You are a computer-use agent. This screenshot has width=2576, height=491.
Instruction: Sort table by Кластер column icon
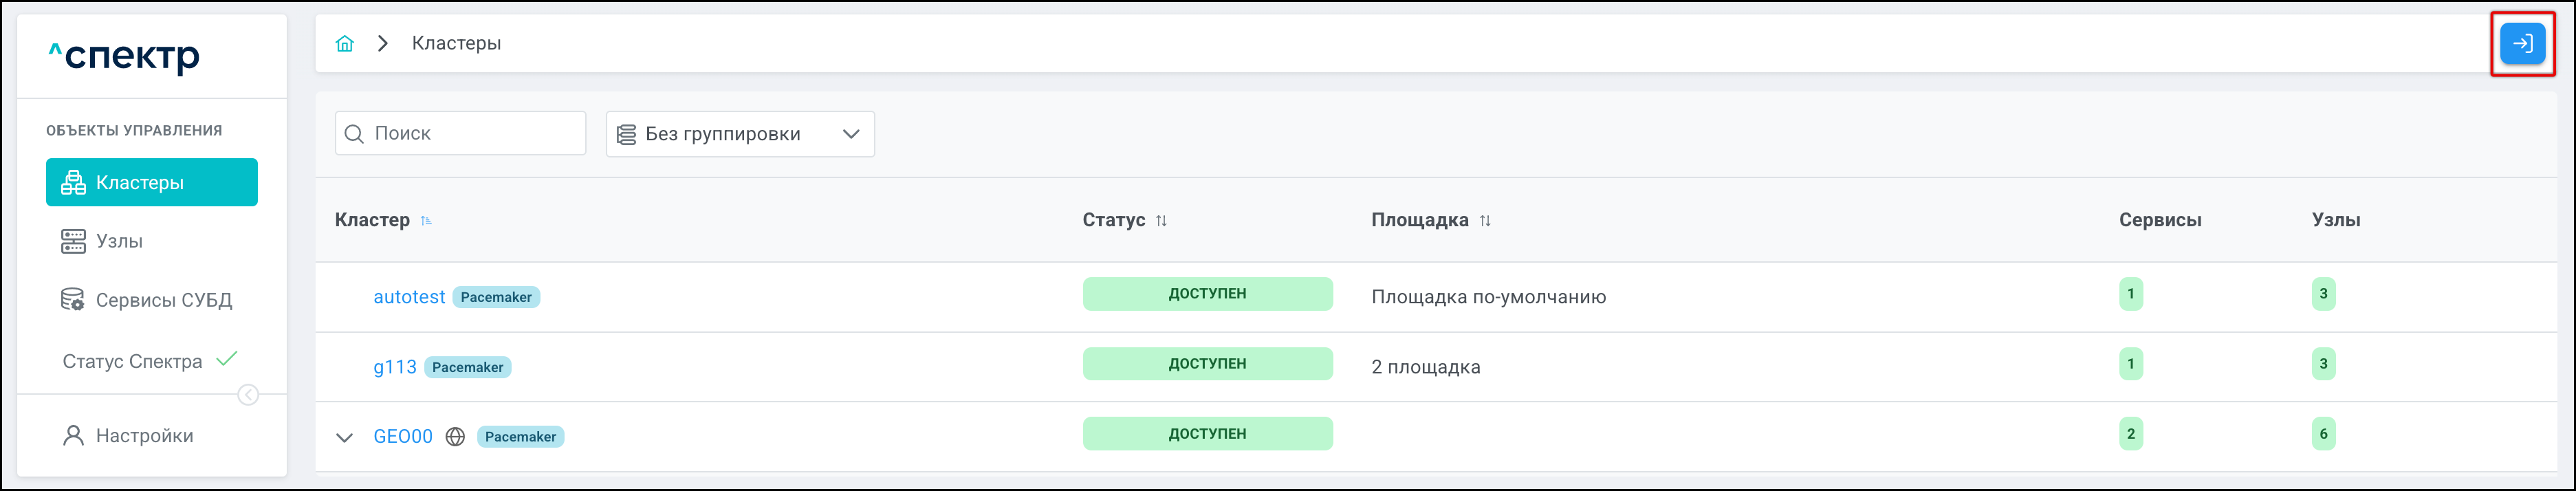(x=426, y=221)
